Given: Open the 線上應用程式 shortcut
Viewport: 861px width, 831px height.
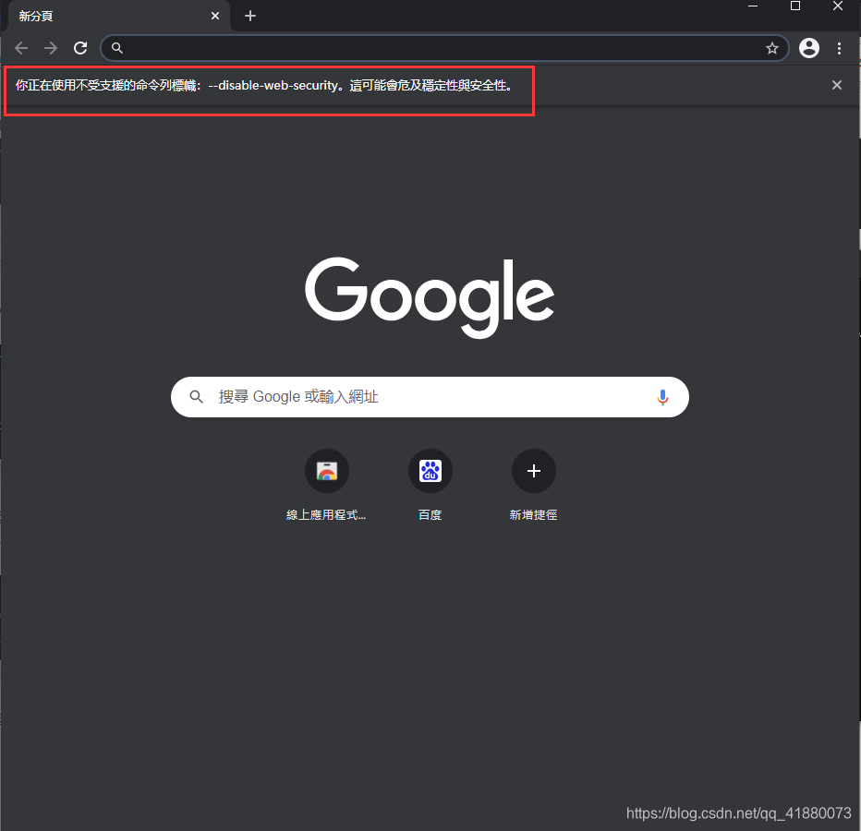Looking at the screenshot, I should [x=327, y=484].
